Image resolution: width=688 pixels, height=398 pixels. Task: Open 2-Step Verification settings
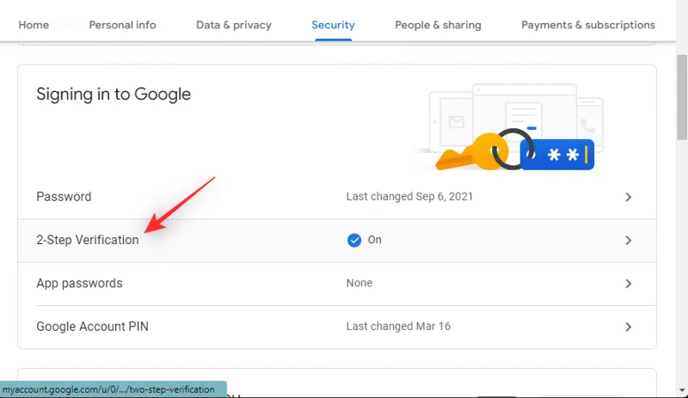pos(337,240)
